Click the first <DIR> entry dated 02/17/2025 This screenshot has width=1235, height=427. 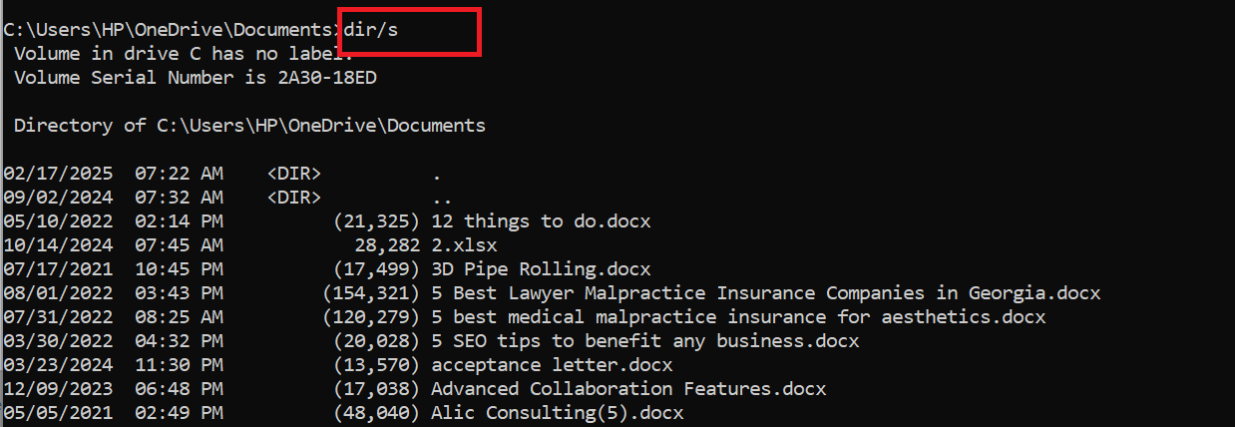[x=294, y=173]
